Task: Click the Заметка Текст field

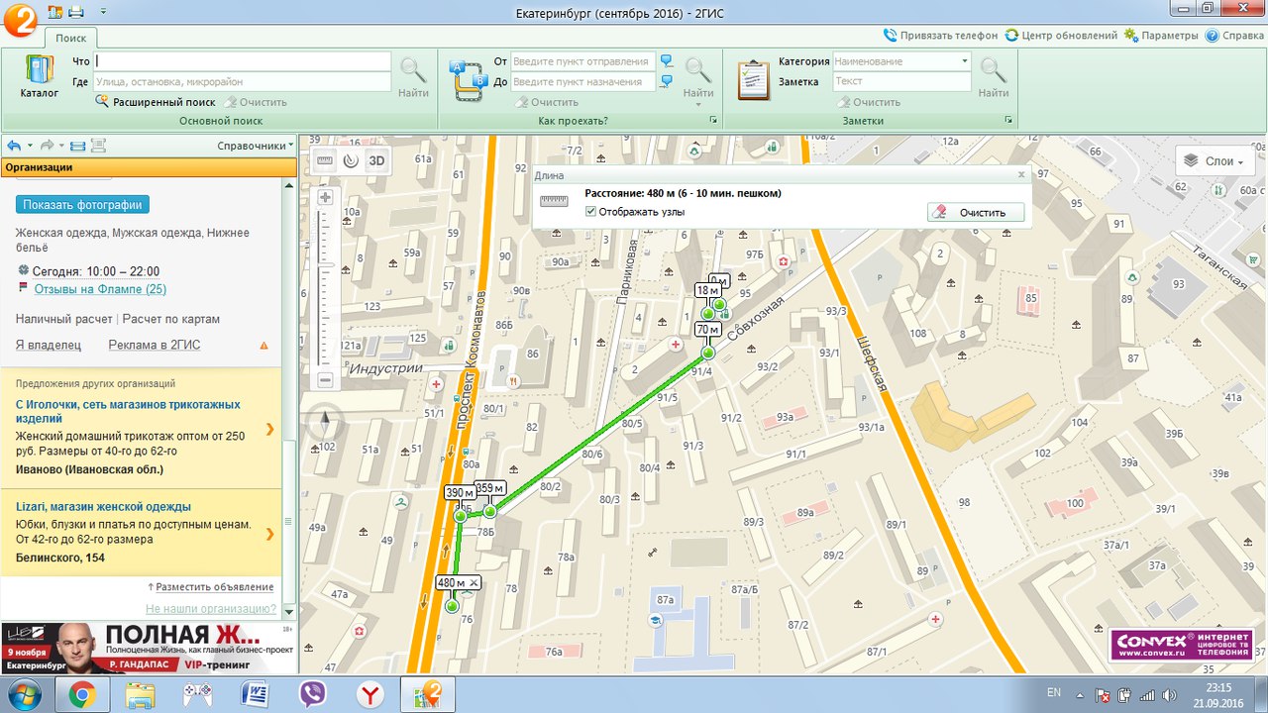Action: coord(901,82)
